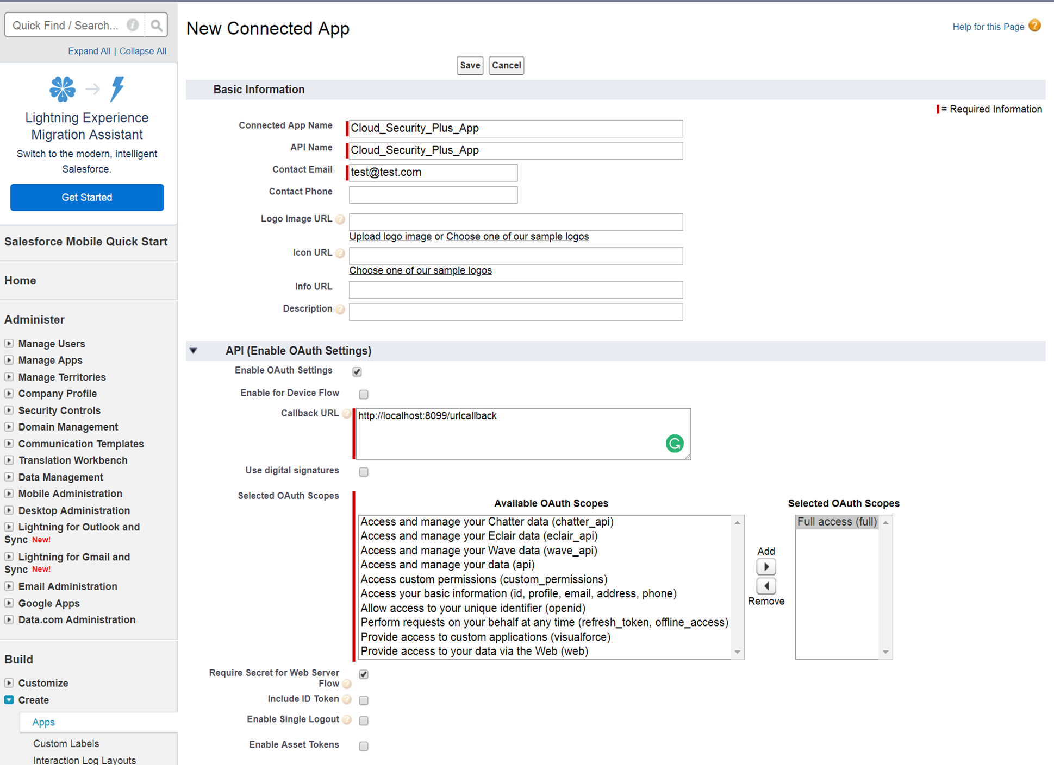Click the Upload logo image link
This screenshot has width=1054, height=765.
pyautogui.click(x=390, y=236)
